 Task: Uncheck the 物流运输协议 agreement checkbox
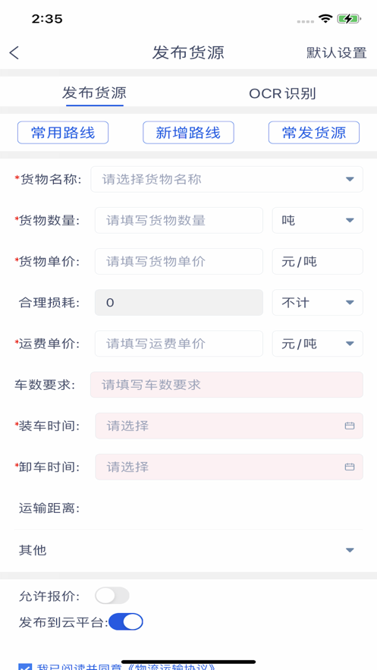pyautogui.click(x=25, y=666)
